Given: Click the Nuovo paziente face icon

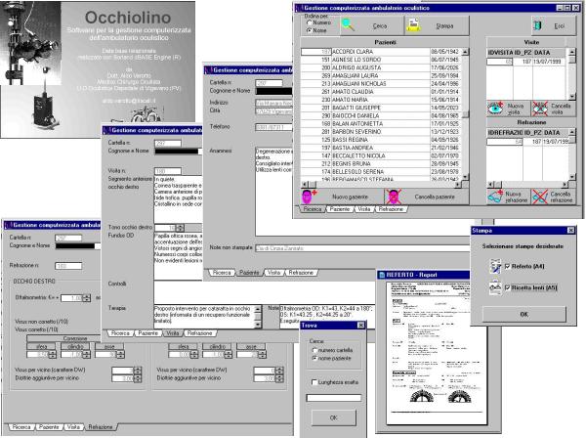Looking at the screenshot, I should [x=309, y=197].
